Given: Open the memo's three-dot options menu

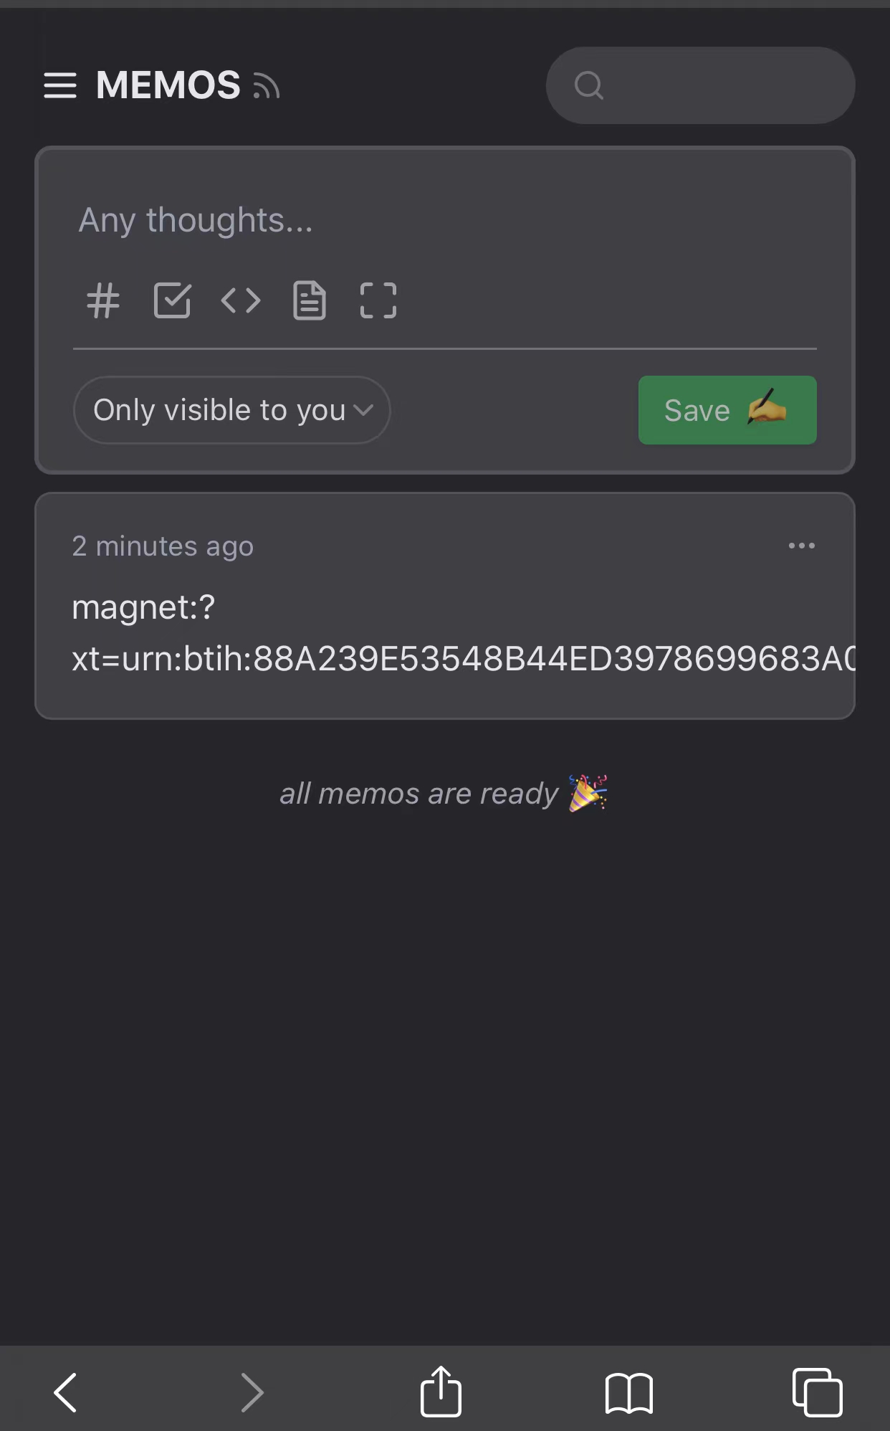Looking at the screenshot, I should pos(801,546).
